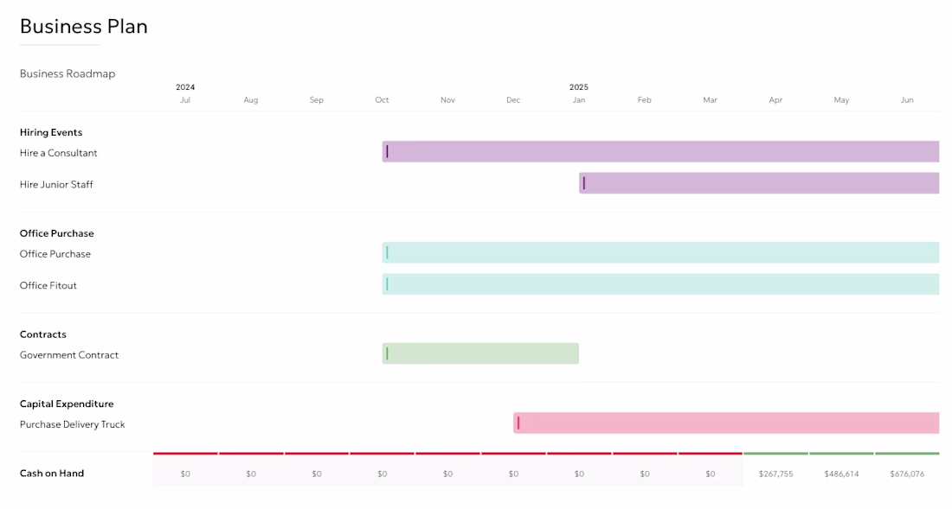The height and width of the screenshot is (509, 952).
Task: Select the Oct month header
Action: [x=382, y=100]
